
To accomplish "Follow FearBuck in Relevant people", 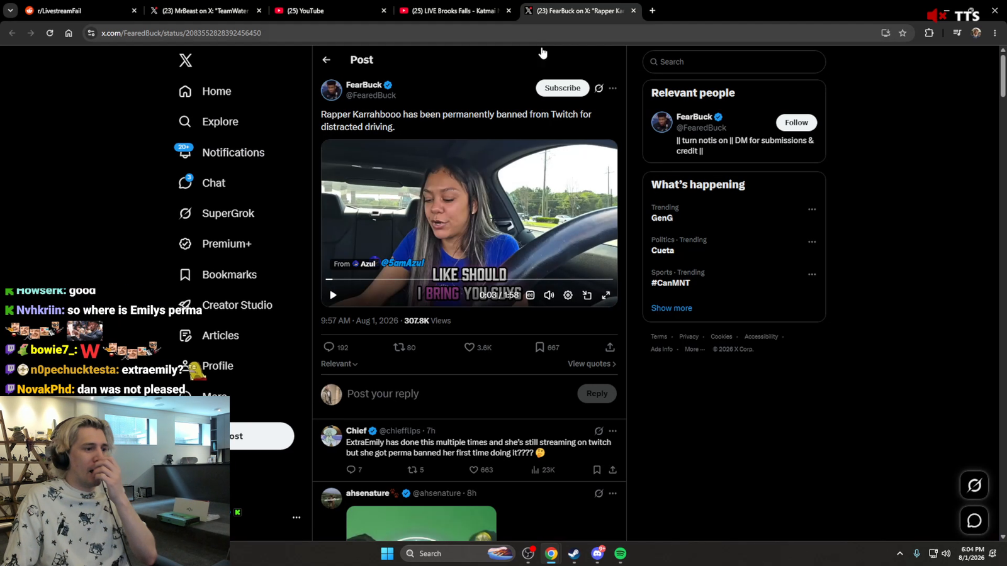I will click(x=796, y=123).
